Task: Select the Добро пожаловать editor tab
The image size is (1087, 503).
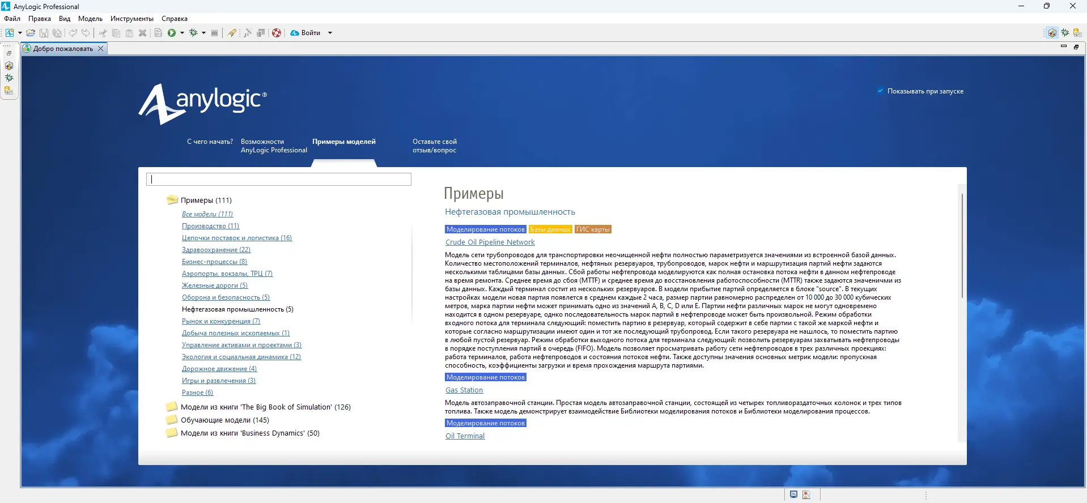Action: tap(62, 49)
